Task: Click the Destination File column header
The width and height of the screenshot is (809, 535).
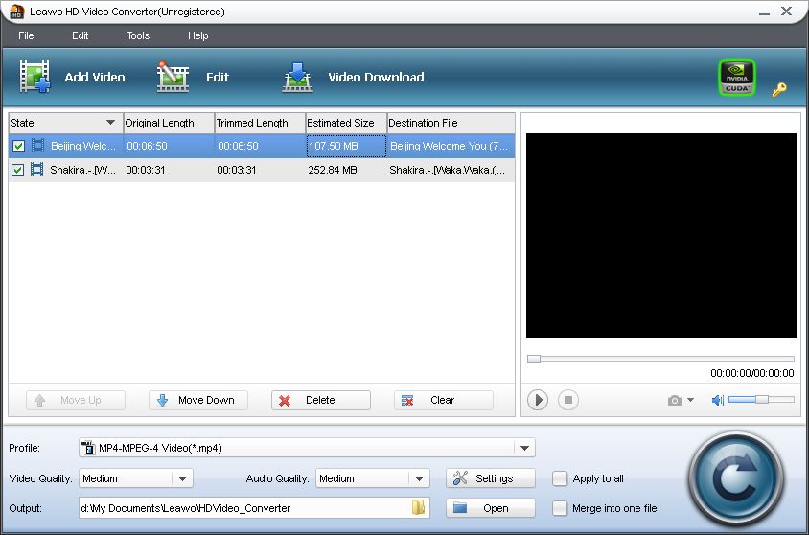Action: coord(451,123)
